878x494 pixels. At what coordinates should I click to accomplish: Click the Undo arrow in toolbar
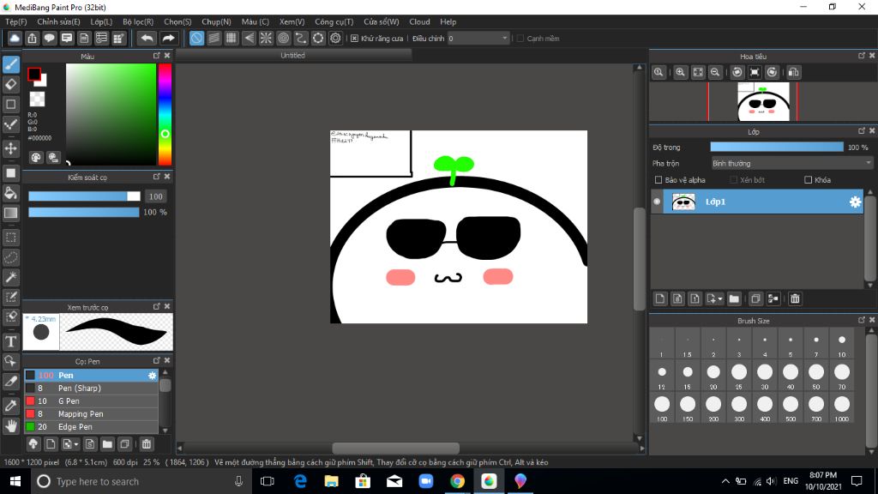(x=147, y=38)
